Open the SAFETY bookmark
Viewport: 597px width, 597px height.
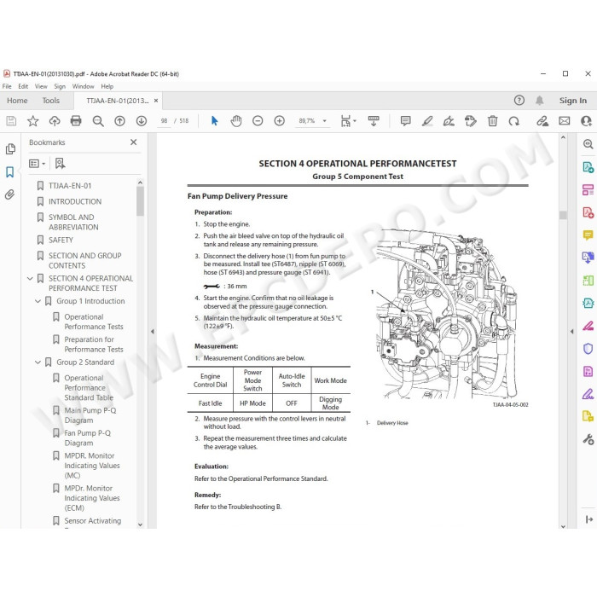pos(61,240)
